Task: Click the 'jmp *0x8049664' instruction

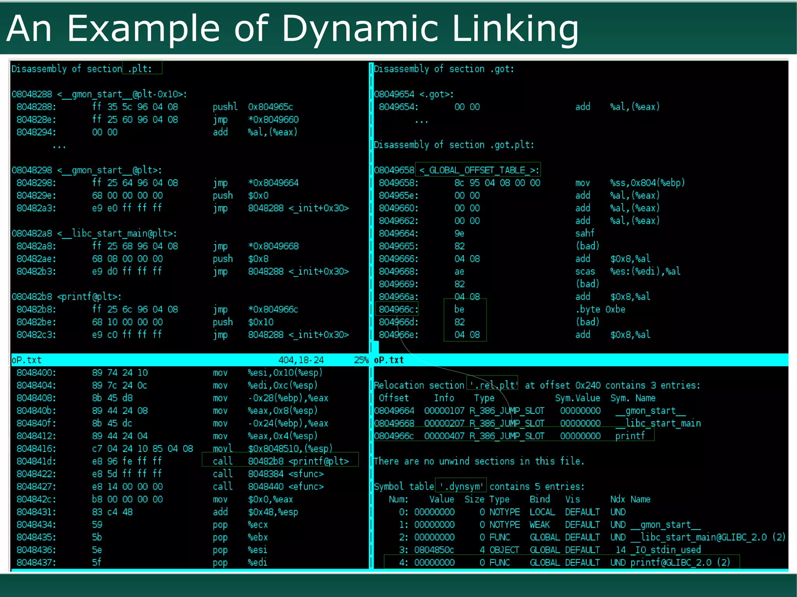Action: click(x=256, y=183)
